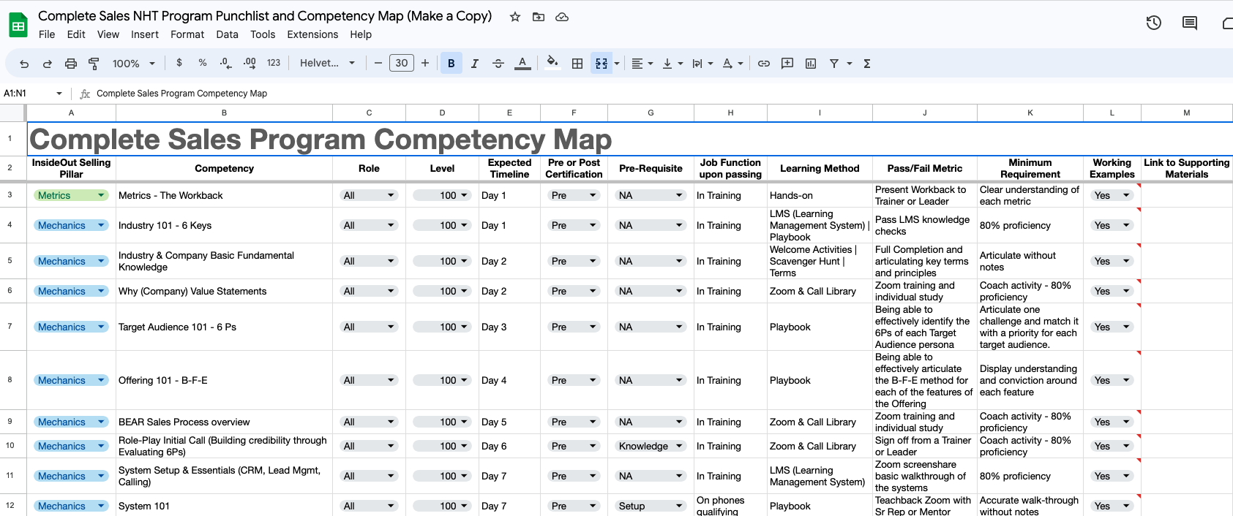Image resolution: width=1233 pixels, height=516 pixels.
Task: Open the zoom level dropdown
Action: 133,64
